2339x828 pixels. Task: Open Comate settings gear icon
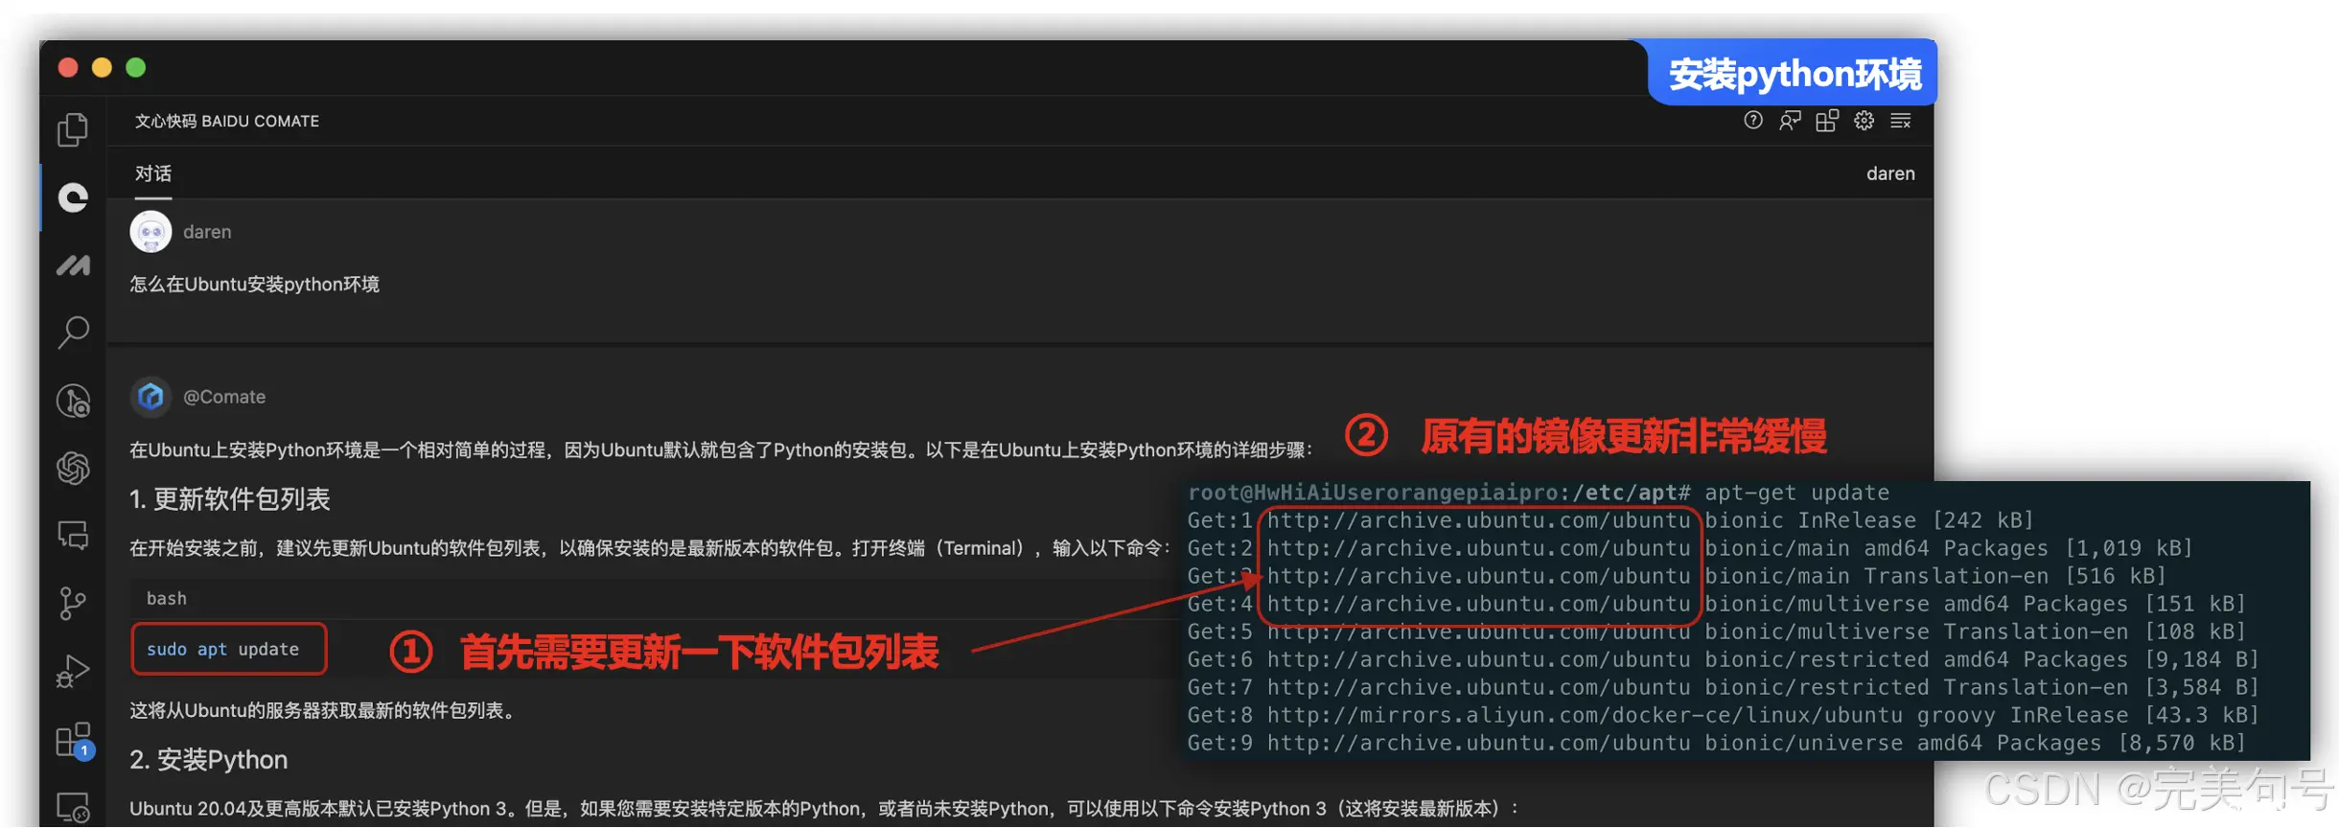1864,121
